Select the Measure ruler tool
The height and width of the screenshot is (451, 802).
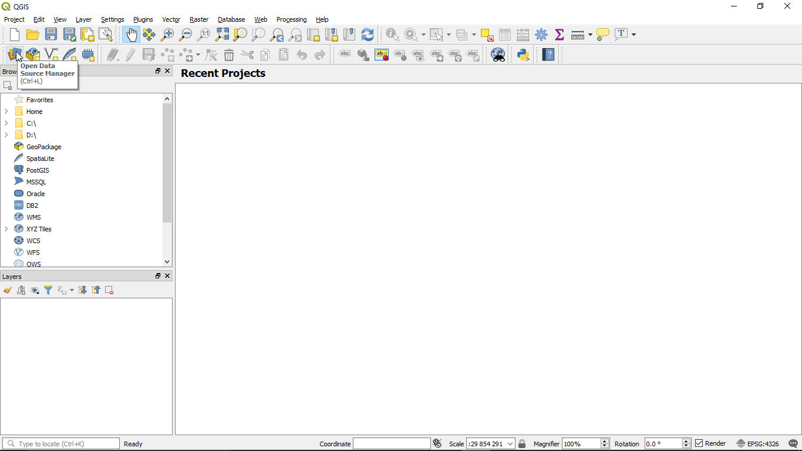click(x=578, y=35)
